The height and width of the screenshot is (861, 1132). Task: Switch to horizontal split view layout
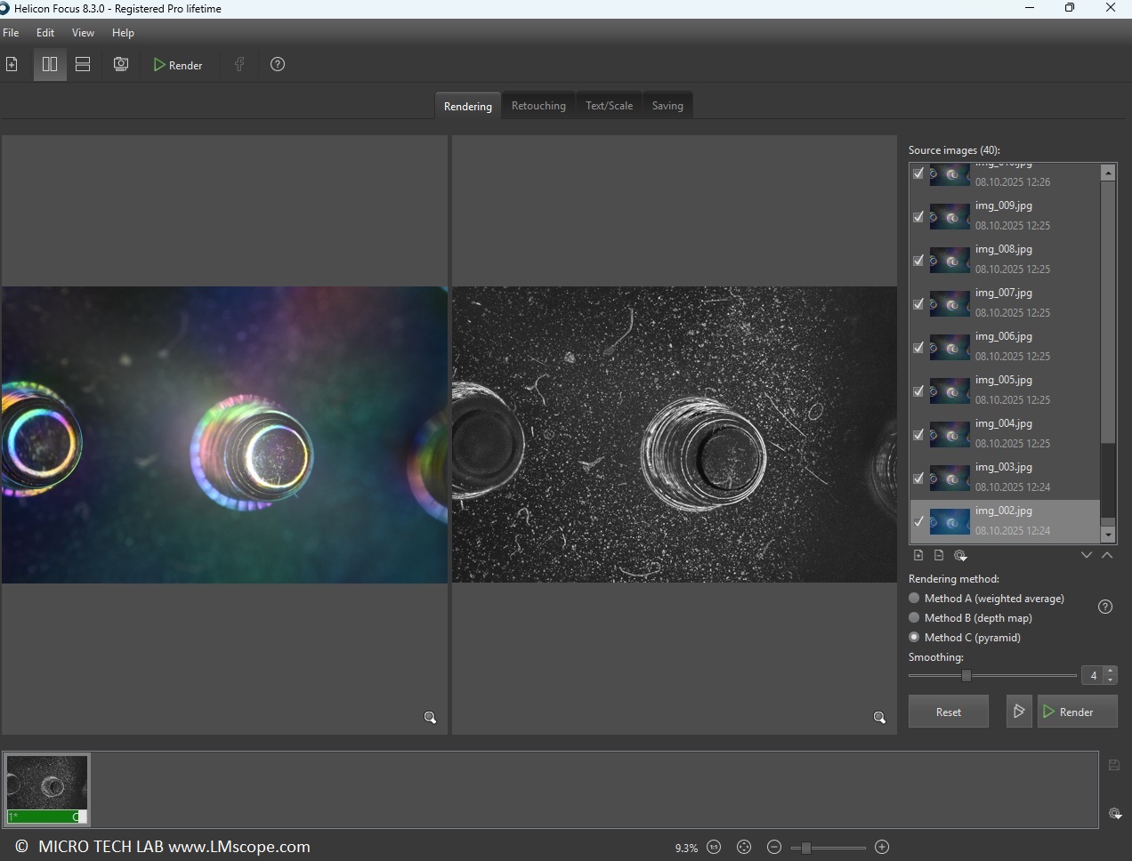(83, 65)
